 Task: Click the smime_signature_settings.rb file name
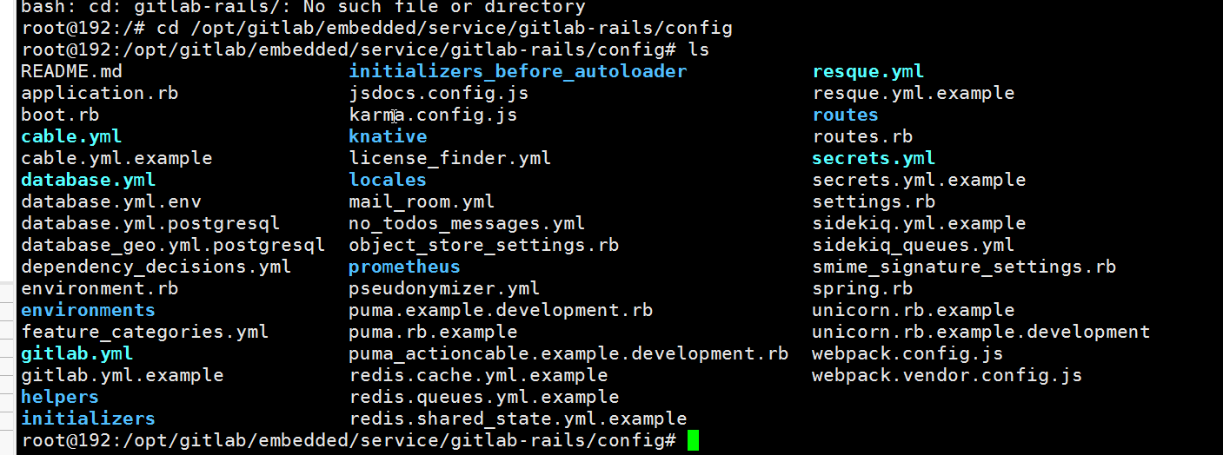coord(964,267)
